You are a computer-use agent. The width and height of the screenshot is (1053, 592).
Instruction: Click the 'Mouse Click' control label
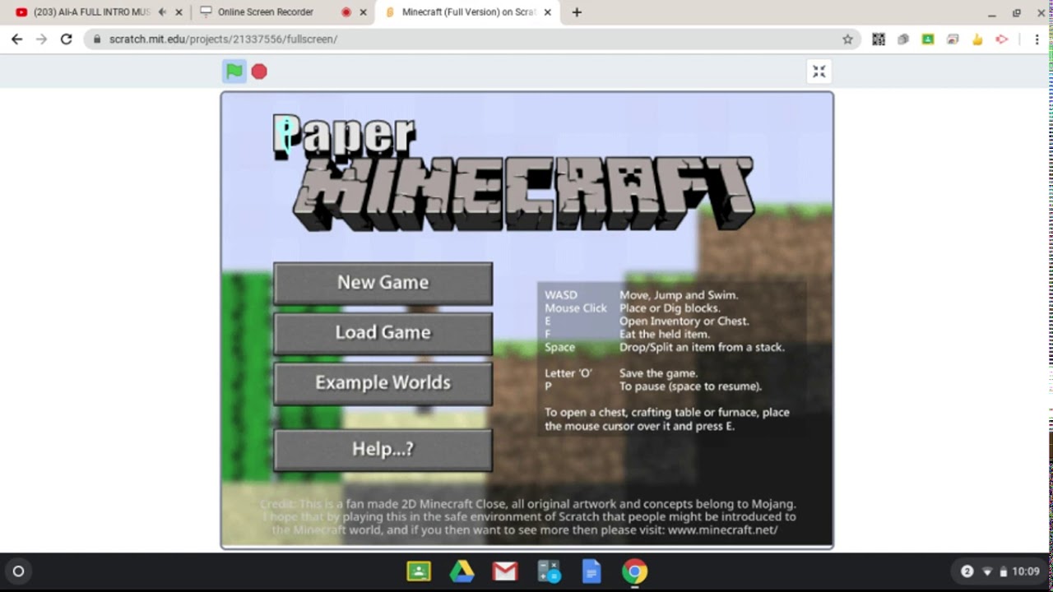coord(576,308)
